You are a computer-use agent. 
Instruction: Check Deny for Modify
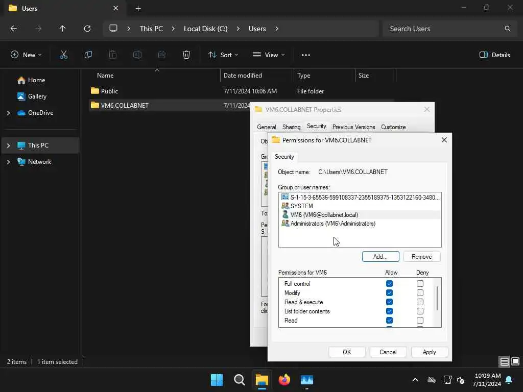[x=420, y=292]
